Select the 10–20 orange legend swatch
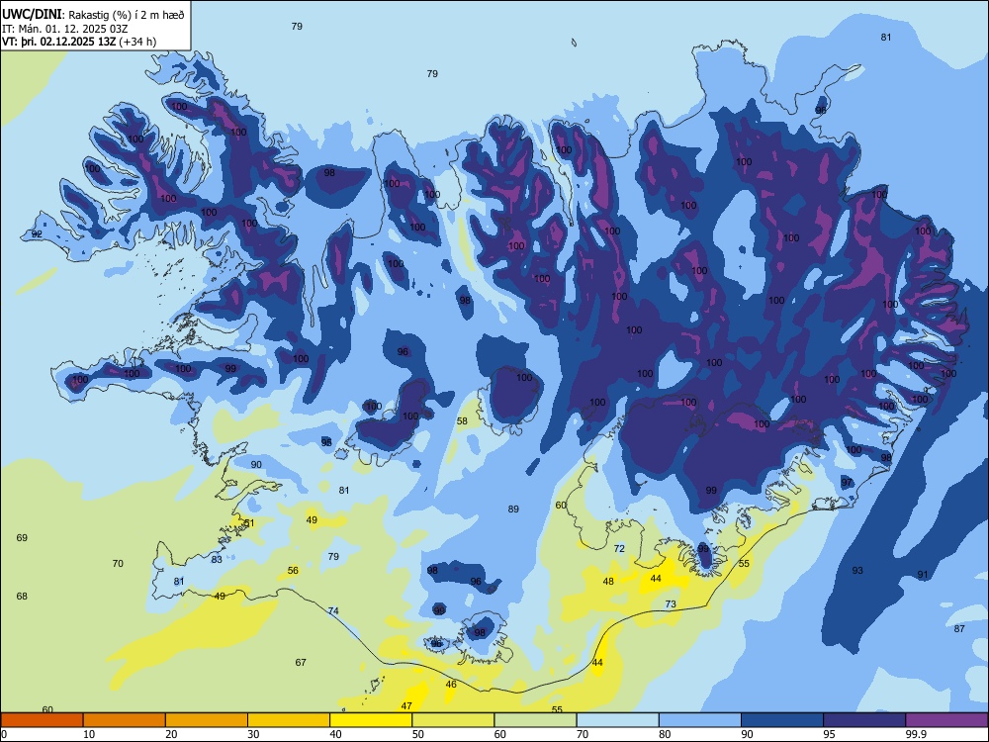This screenshot has height=742, width=989. [125, 720]
